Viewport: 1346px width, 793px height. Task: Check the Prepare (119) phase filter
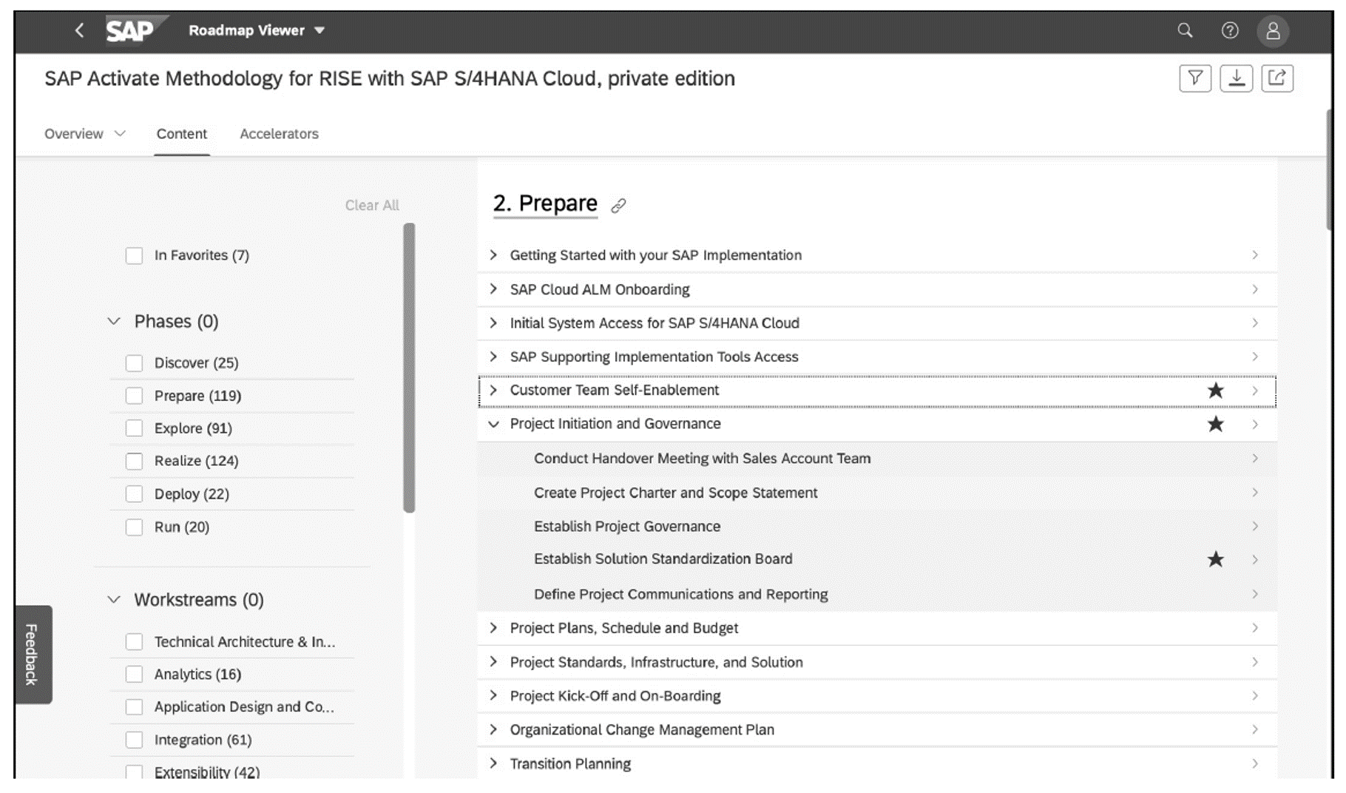[x=134, y=395]
